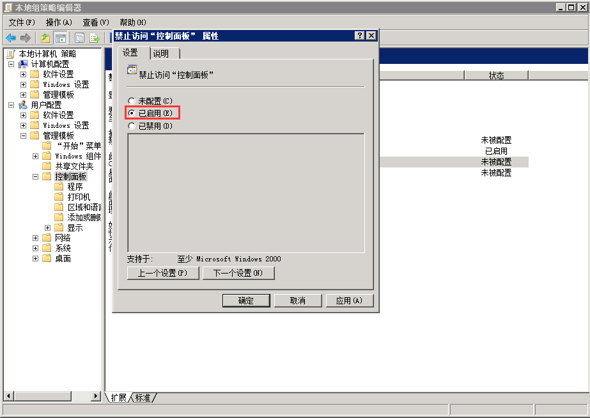Open the 操作 menu

tap(59, 22)
